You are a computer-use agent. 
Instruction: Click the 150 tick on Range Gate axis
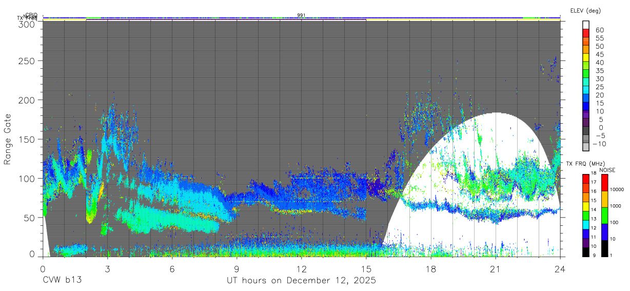(x=27, y=139)
